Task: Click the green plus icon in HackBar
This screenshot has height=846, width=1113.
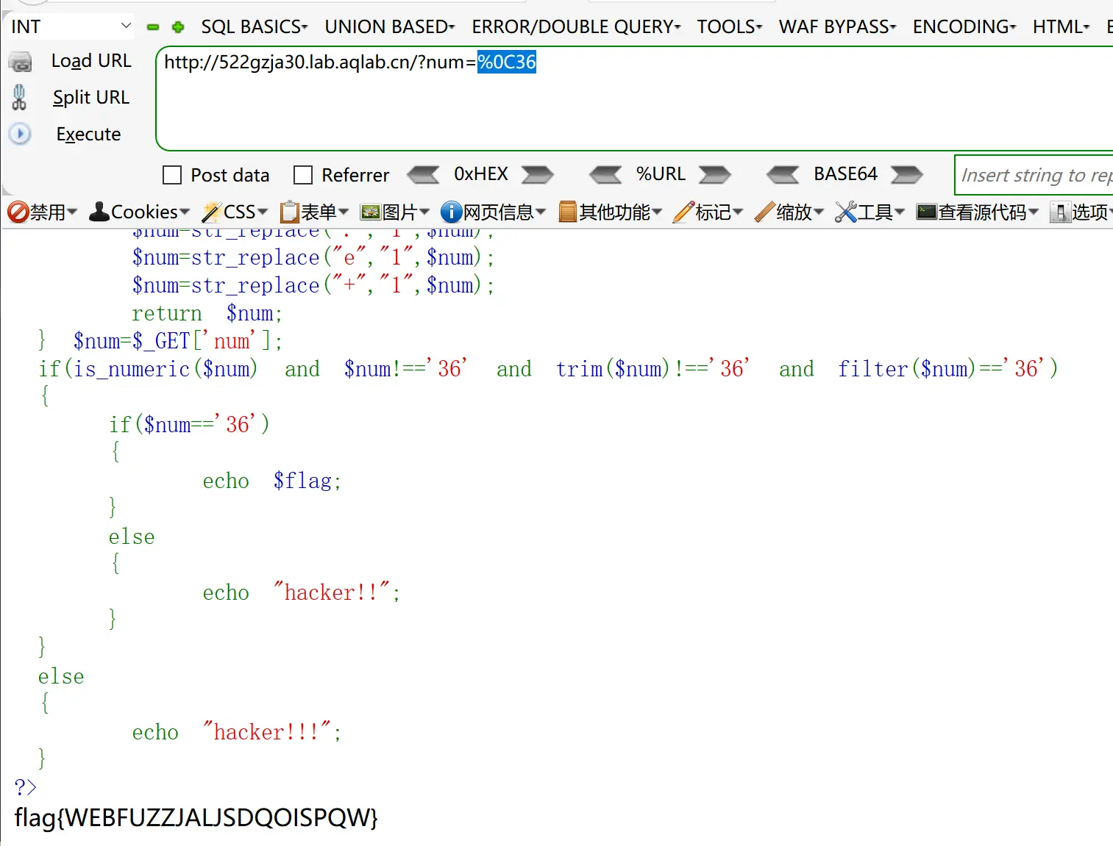Action: pyautogui.click(x=177, y=27)
